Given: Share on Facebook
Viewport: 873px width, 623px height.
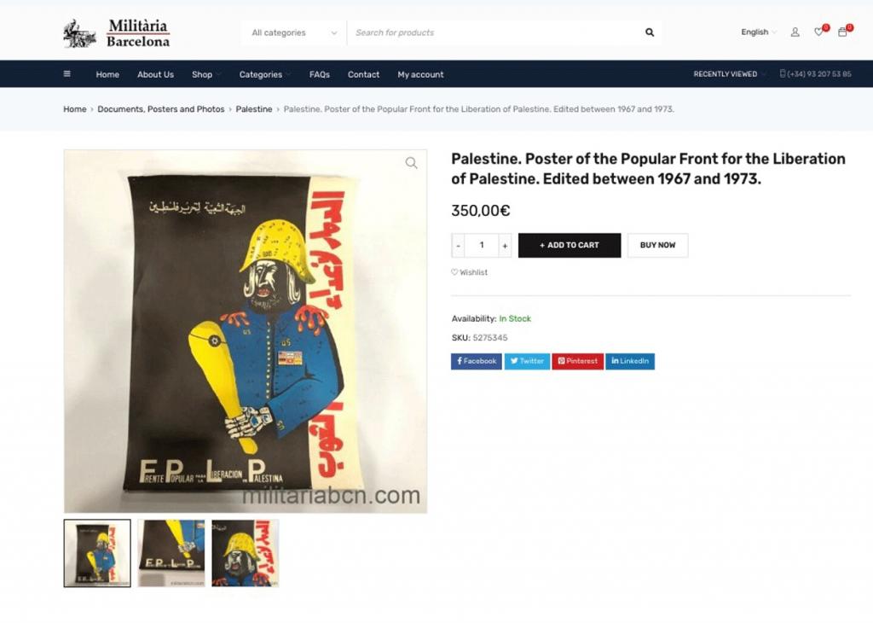Looking at the screenshot, I should tap(477, 361).
